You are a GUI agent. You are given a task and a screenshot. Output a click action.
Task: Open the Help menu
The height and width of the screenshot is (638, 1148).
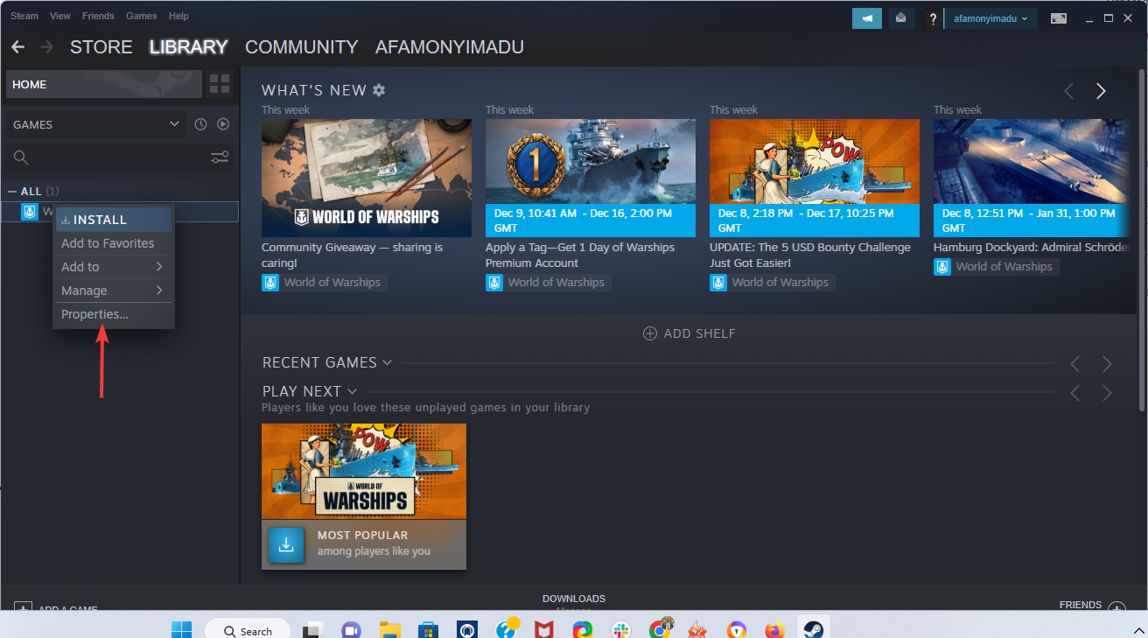[x=178, y=16]
